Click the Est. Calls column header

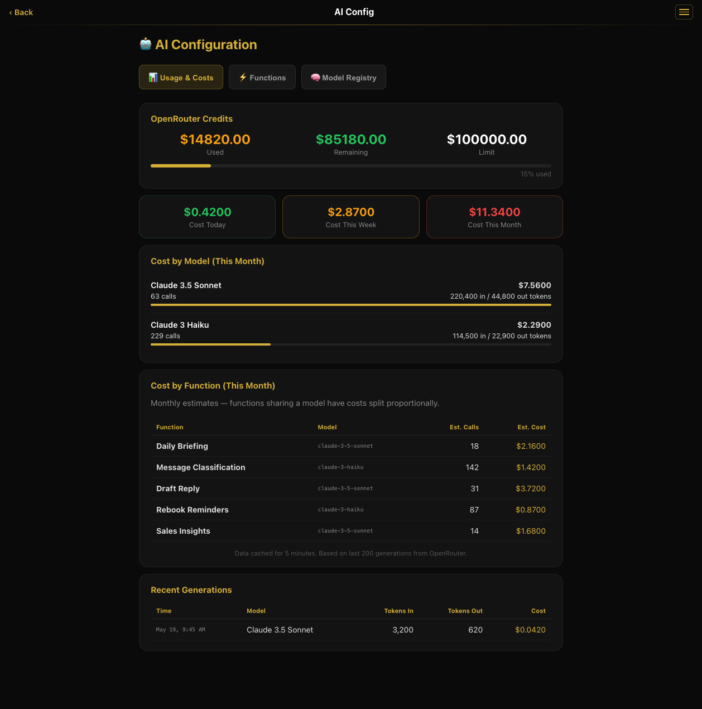tap(464, 427)
